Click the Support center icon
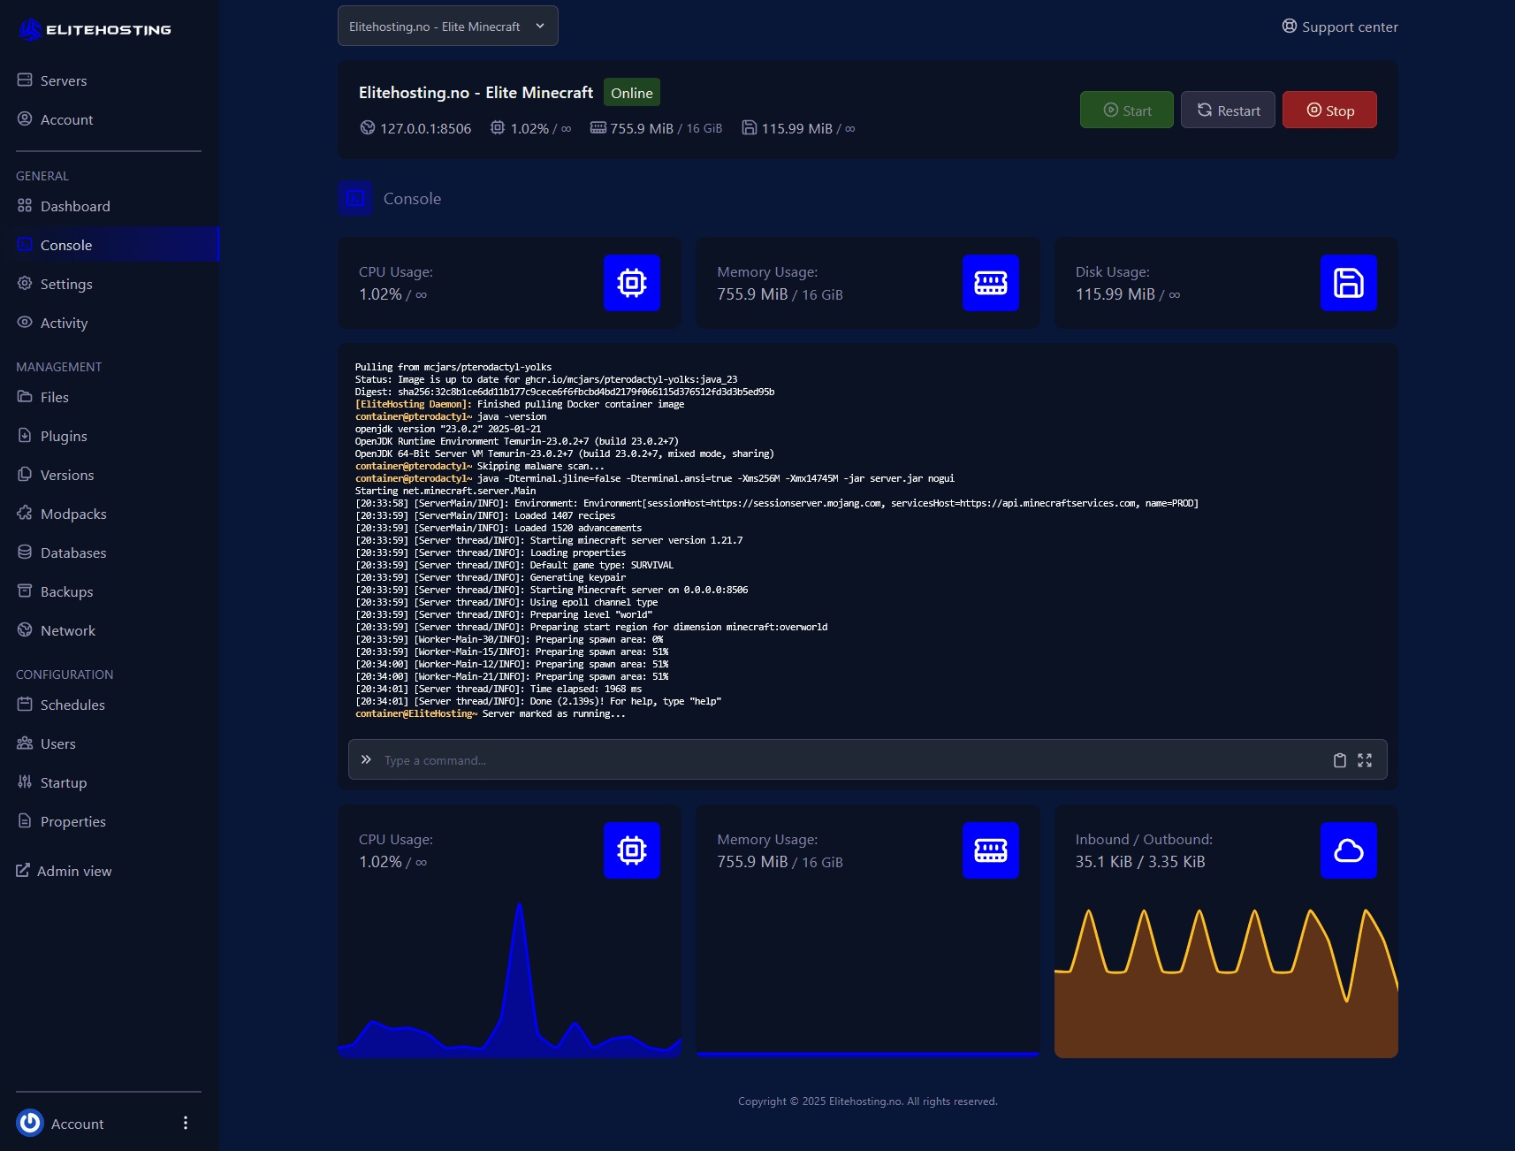Image resolution: width=1515 pixels, height=1151 pixels. (x=1289, y=27)
